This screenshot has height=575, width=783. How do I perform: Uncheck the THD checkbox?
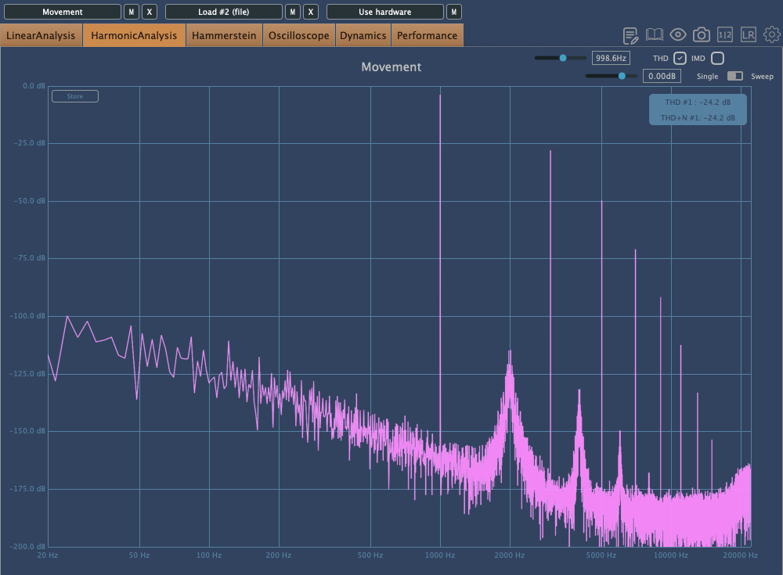(x=680, y=58)
